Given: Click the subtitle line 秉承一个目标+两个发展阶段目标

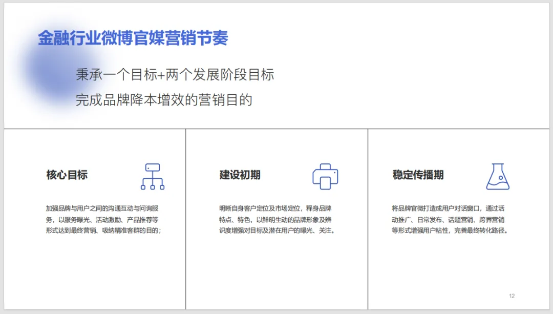Looking at the screenshot, I should coord(175,75).
